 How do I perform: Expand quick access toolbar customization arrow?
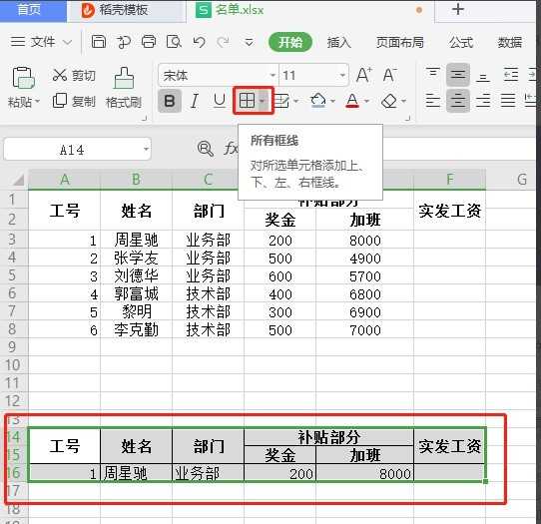tap(249, 43)
